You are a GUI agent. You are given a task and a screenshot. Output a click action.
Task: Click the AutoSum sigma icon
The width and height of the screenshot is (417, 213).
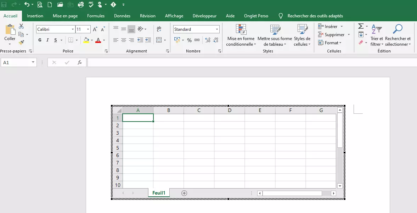(x=361, y=26)
